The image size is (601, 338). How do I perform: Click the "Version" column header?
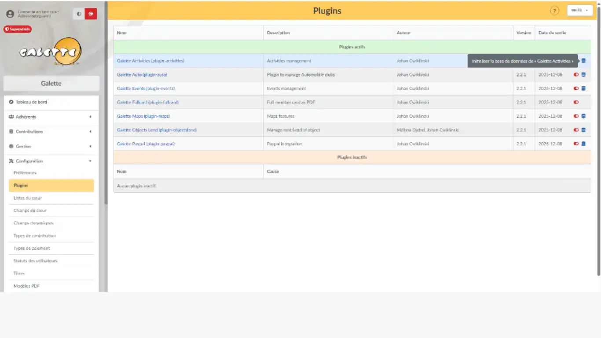(x=524, y=33)
